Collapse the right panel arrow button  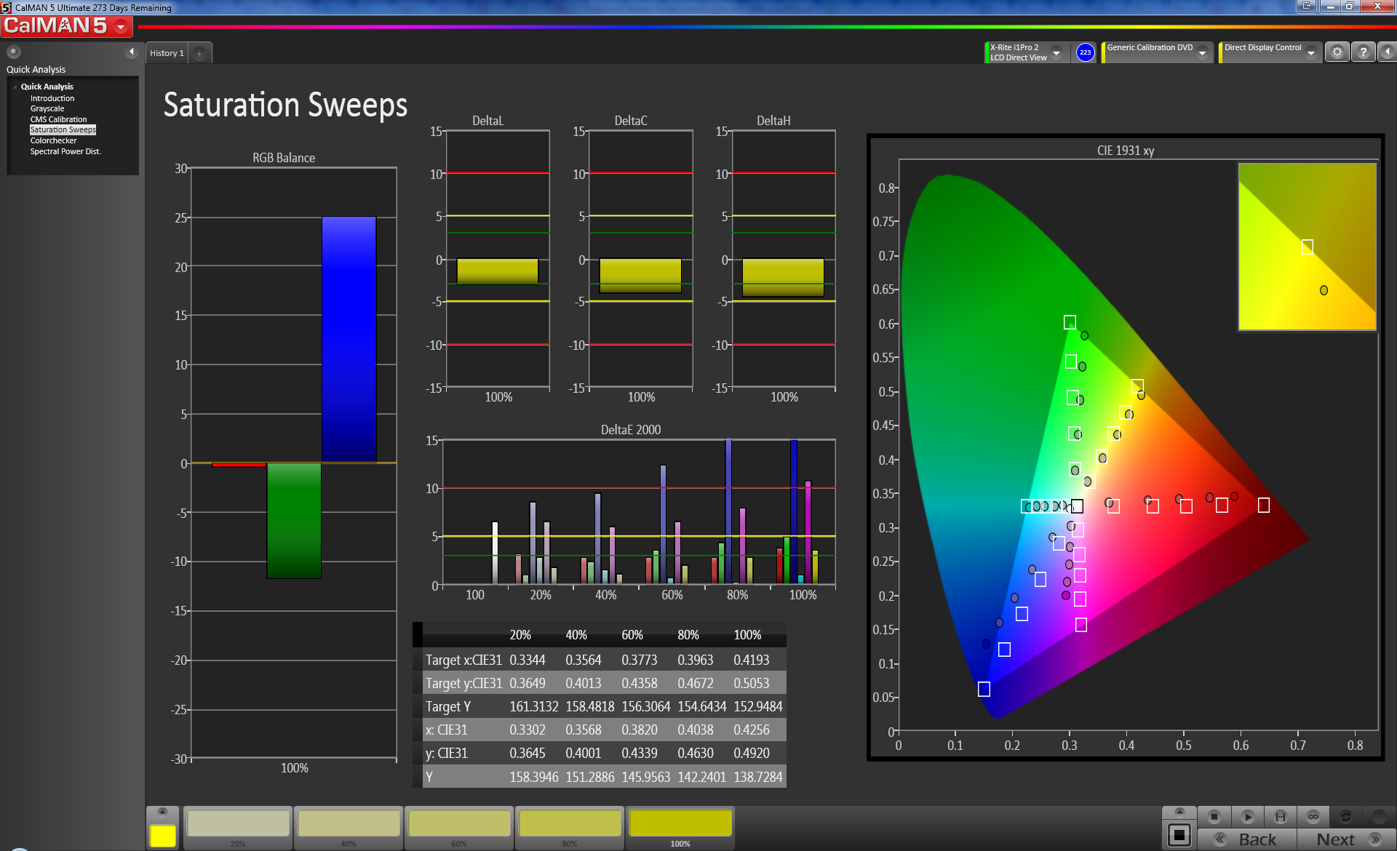[x=1387, y=52]
